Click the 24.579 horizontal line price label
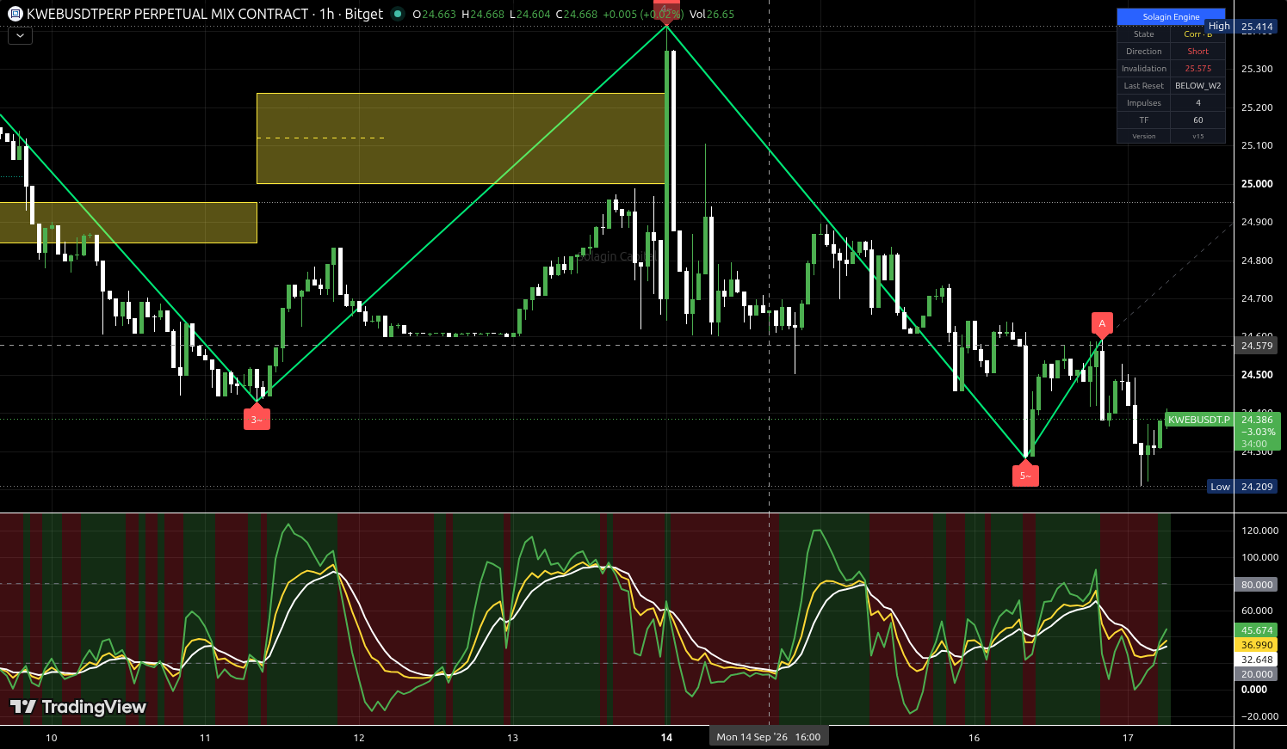Screen dimensions: 1287x749 (x=1257, y=346)
